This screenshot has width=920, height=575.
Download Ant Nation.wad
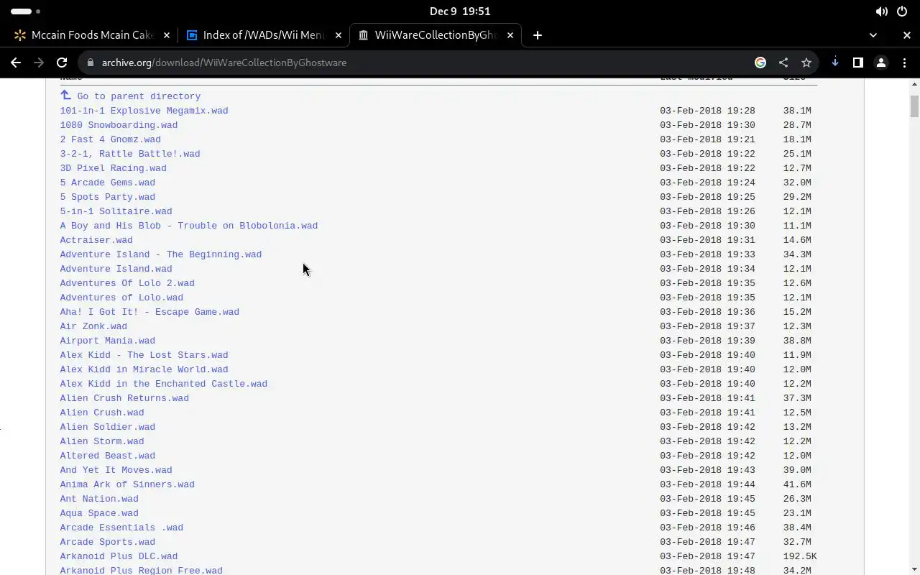[x=99, y=499]
